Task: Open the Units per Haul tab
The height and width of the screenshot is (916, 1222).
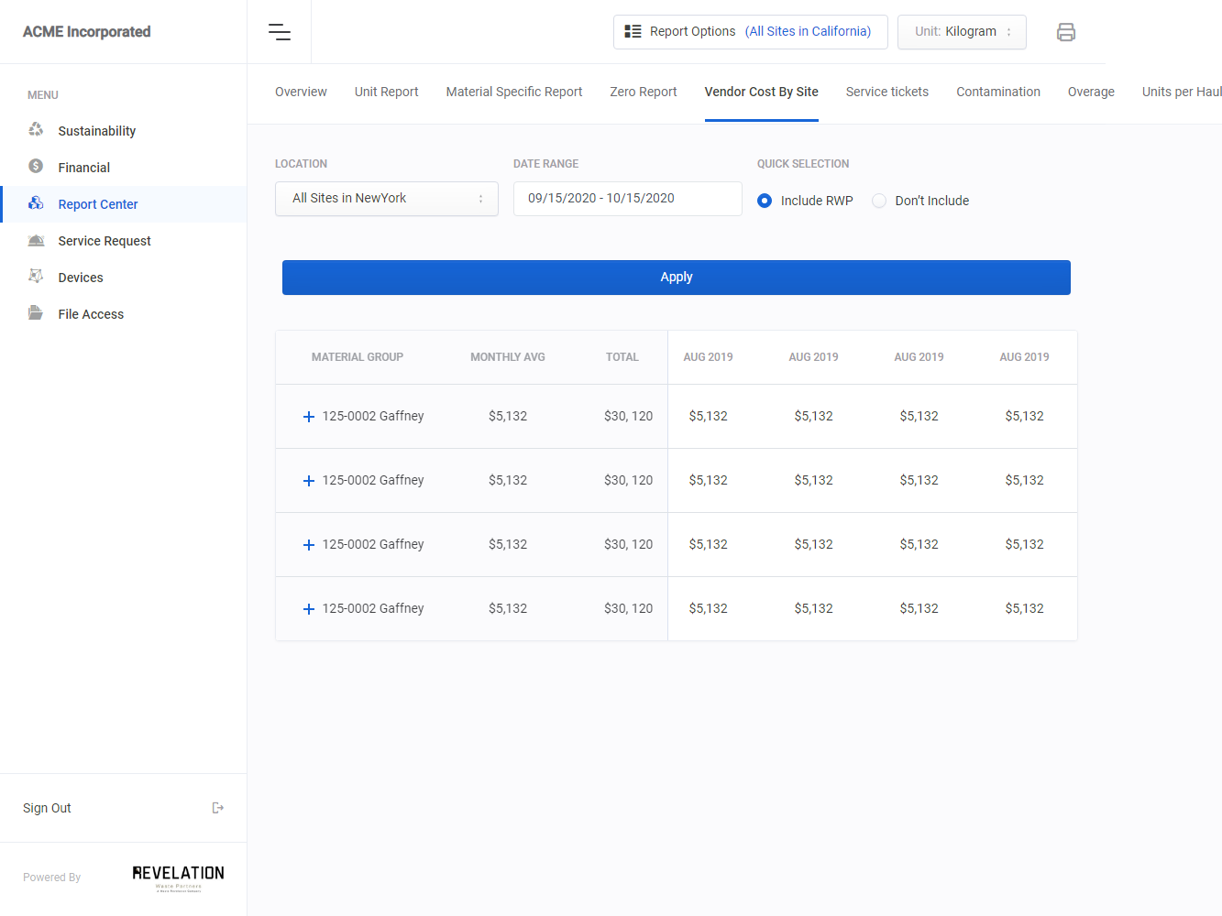Action: [x=1182, y=92]
